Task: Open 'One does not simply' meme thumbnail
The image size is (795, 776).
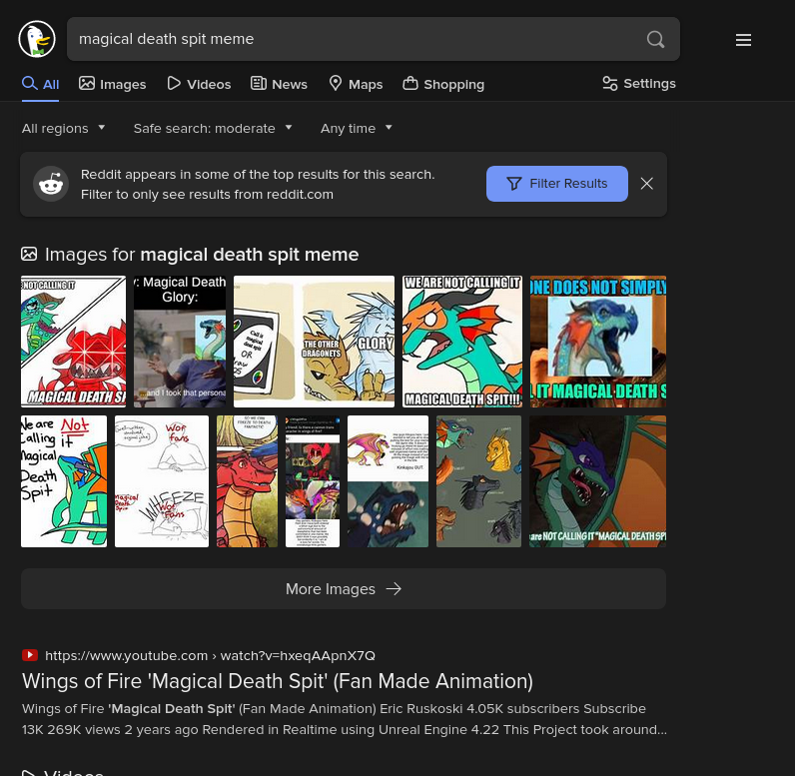Action: [598, 342]
